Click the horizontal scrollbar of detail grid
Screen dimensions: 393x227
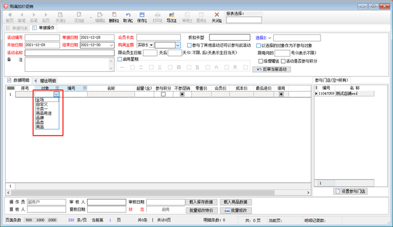(143, 193)
